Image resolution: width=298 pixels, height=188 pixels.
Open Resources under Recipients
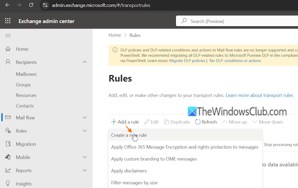(26, 95)
